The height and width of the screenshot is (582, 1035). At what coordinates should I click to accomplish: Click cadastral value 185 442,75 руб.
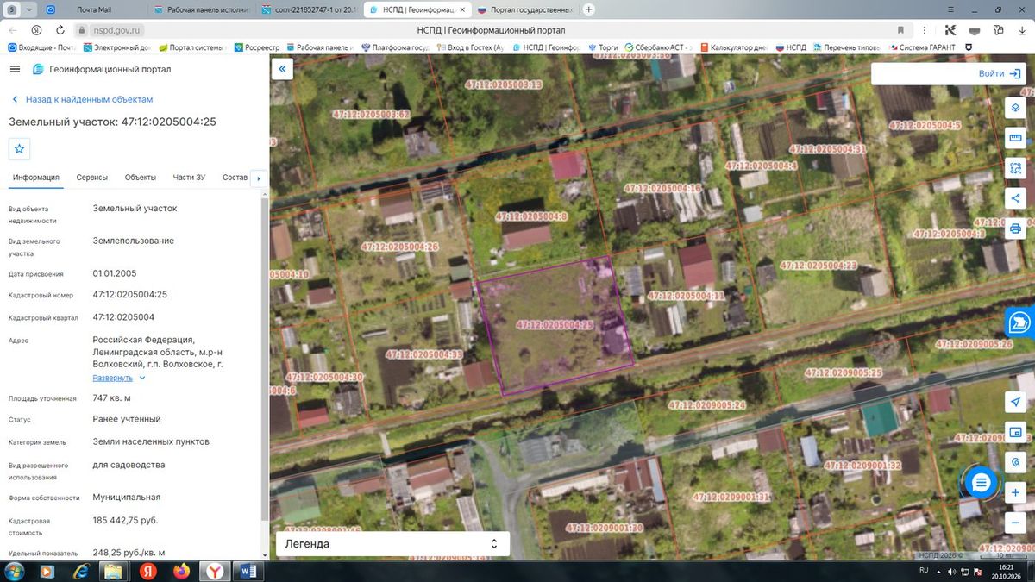(126, 521)
